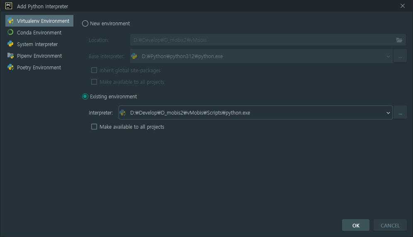The width and height of the screenshot is (413, 237).
Task: Toggle disabled Make available to all projects checkbox
Action: click(94, 82)
